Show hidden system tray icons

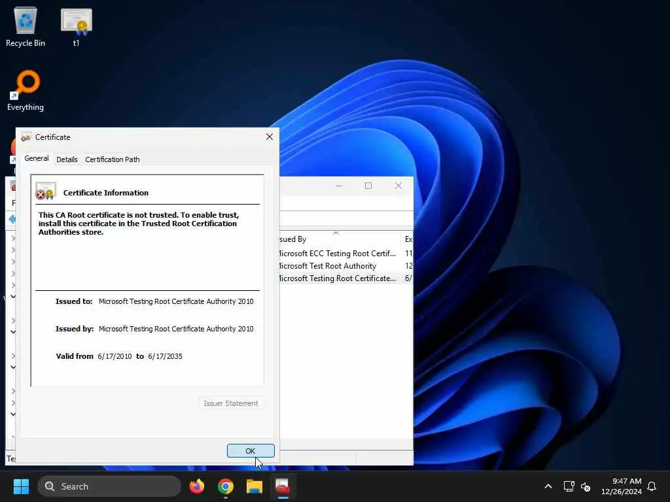548,486
